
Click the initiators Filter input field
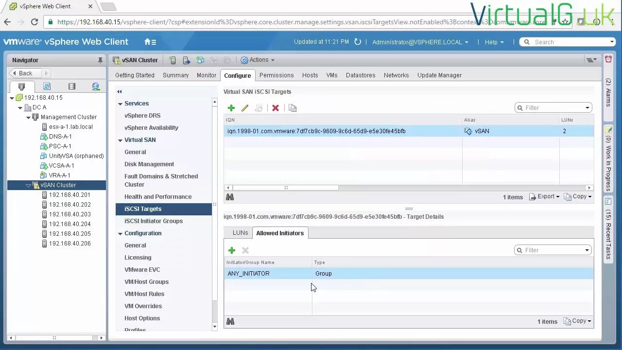pyautogui.click(x=553, y=250)
